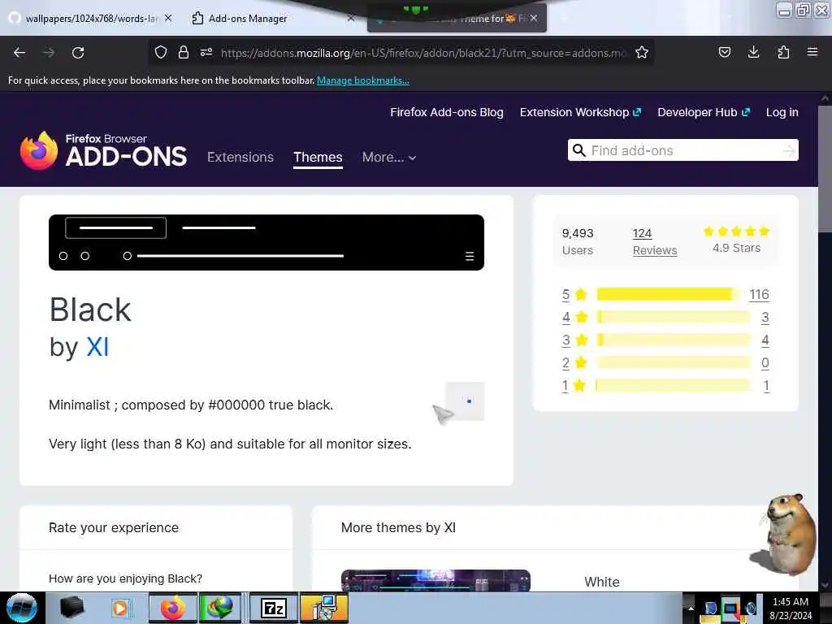
Task: Open the Downloads panel
Action: (x=753, y=52)
